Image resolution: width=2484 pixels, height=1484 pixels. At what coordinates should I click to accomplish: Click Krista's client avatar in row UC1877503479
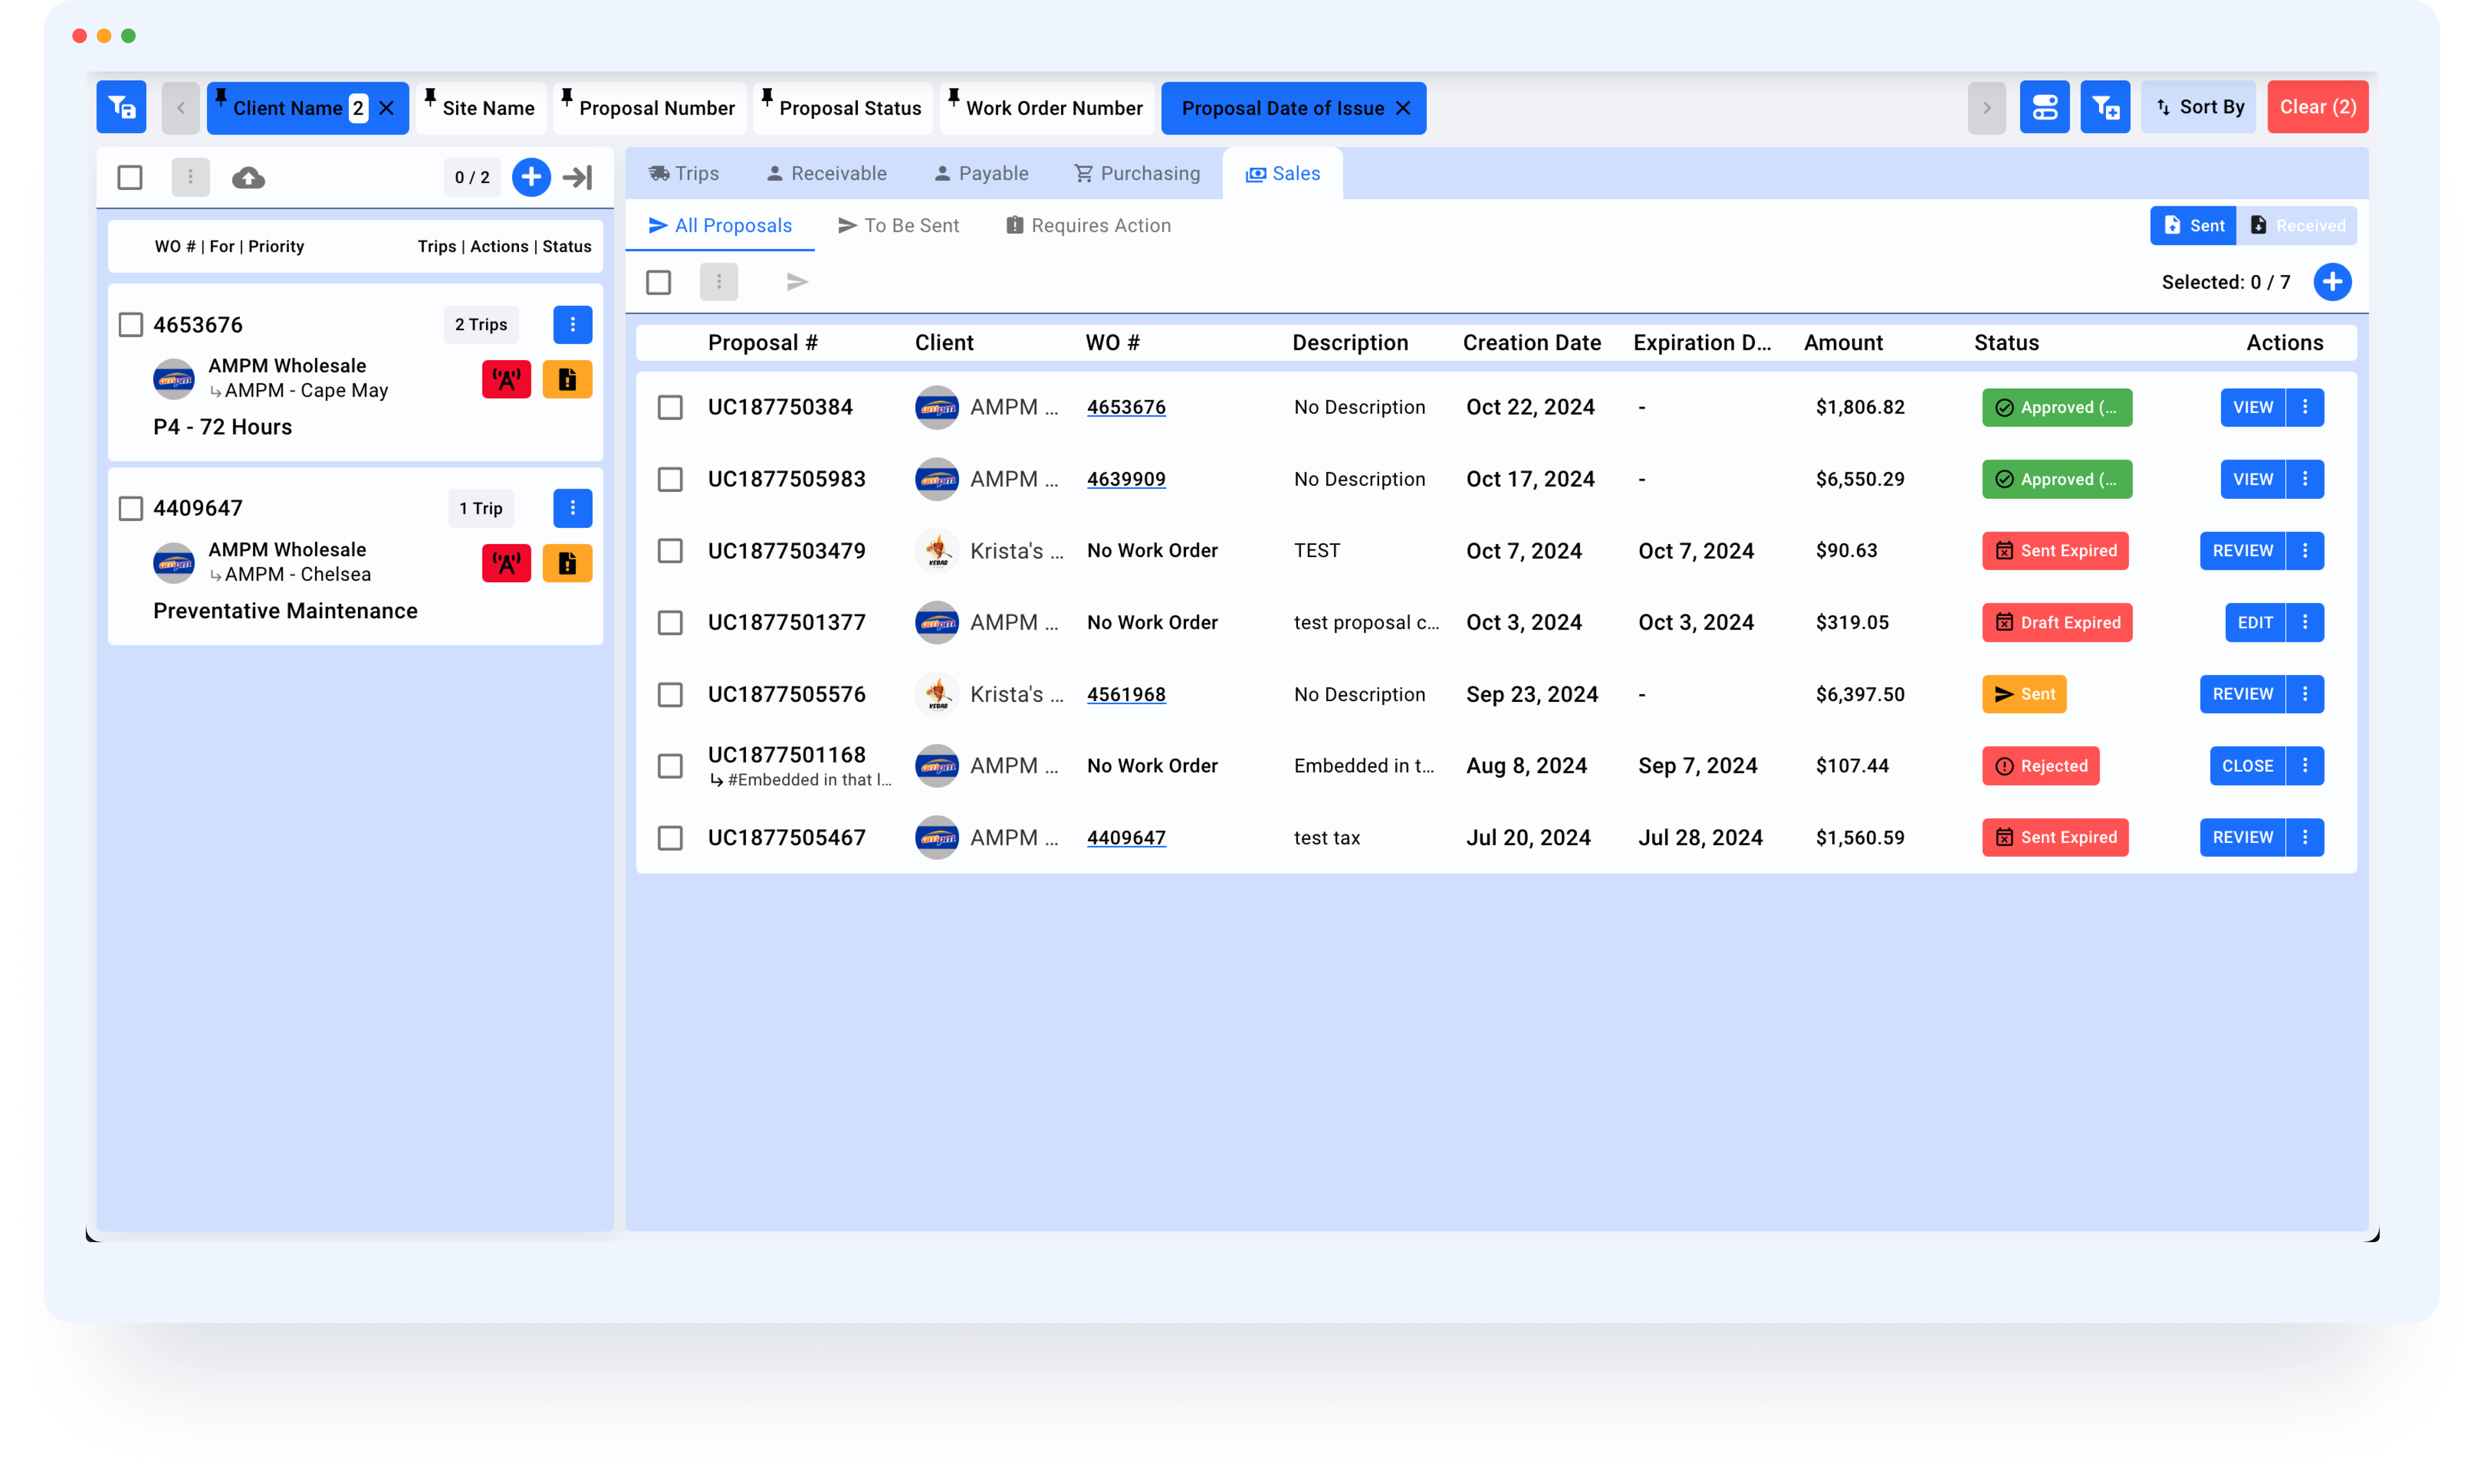point(936,551)
